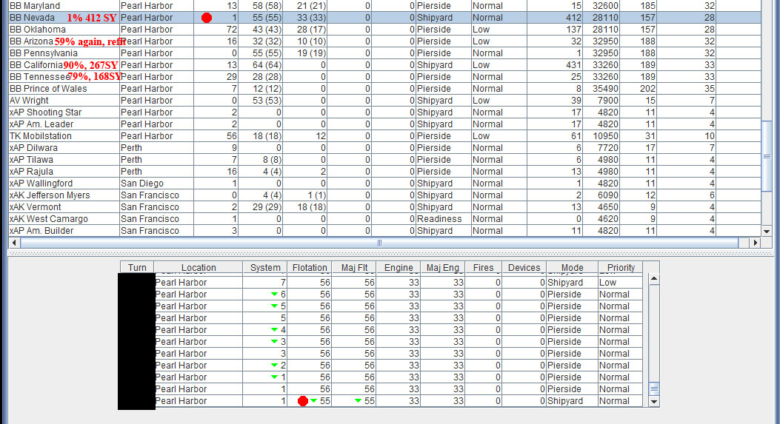Sort history by Turn column header
This screenshot has height=424, width=780.
137,267
